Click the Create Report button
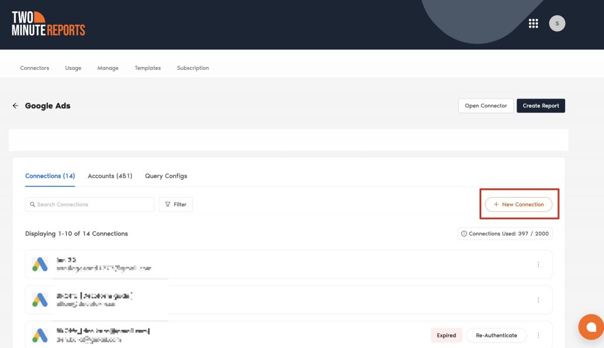The image size is (604, 348). [x=541, y=106]
